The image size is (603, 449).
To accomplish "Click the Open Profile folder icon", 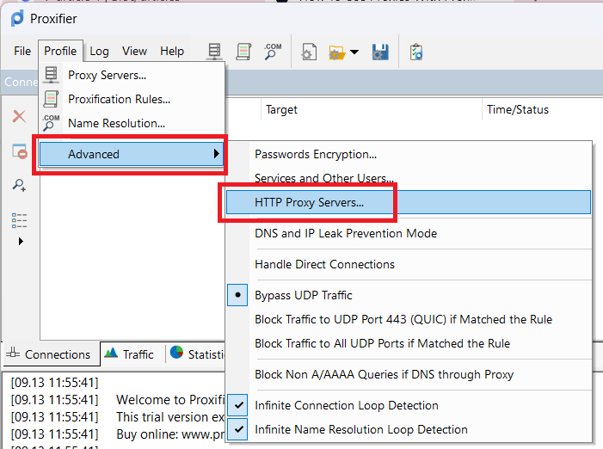I will [x=337, y=52].
